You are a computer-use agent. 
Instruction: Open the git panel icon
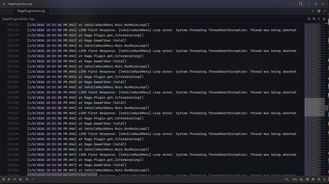click(x=9, y=179)
